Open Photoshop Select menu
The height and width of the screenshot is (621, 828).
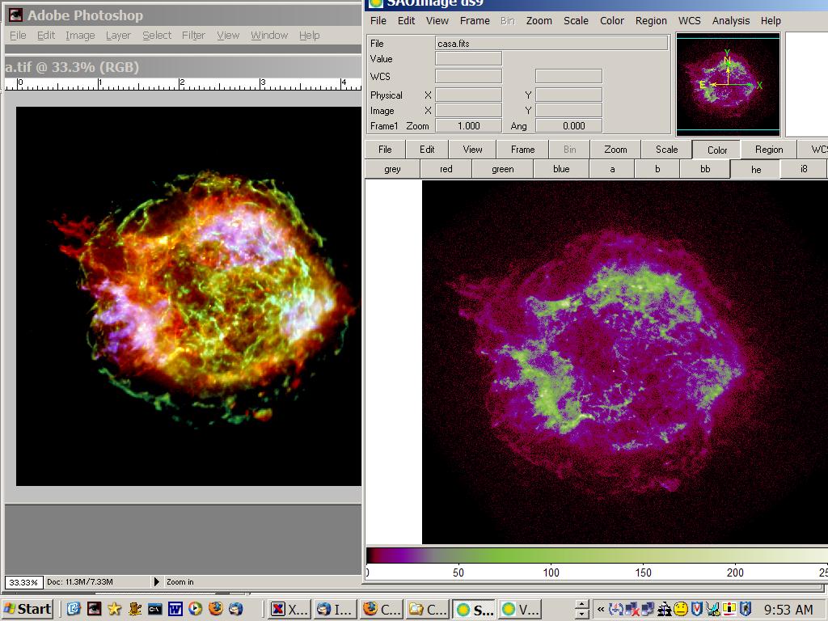click(157, 36)
